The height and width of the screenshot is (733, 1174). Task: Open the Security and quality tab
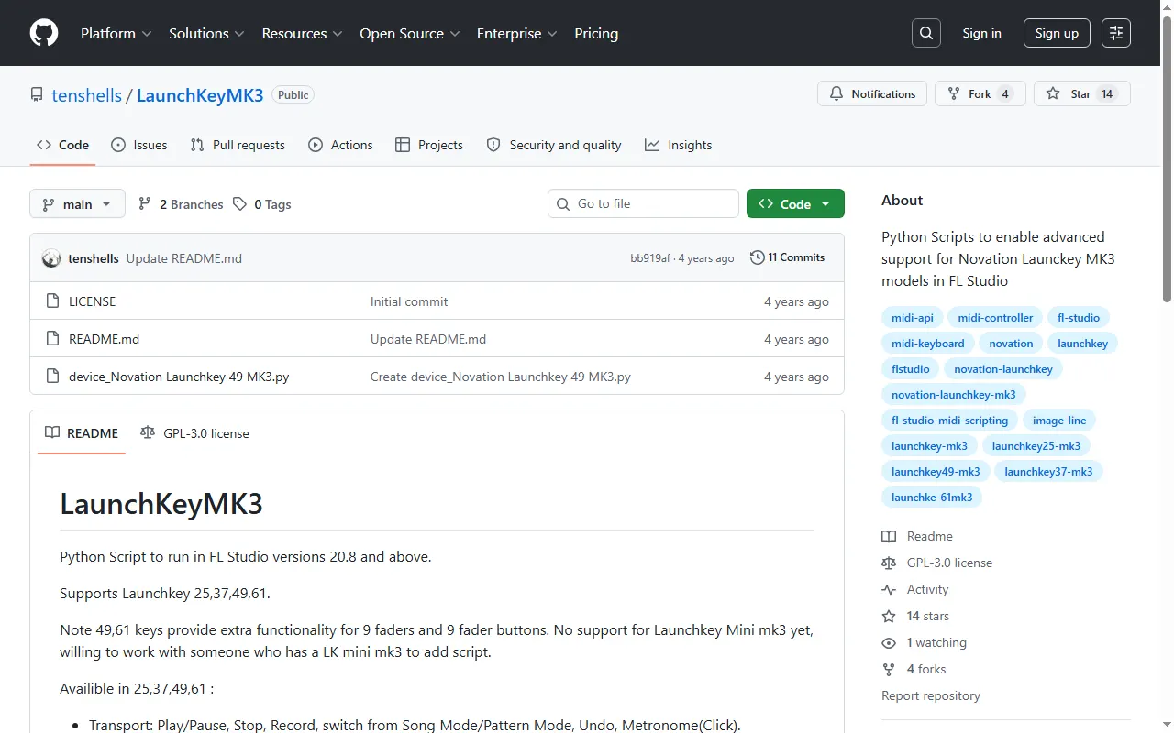point(554,145)
